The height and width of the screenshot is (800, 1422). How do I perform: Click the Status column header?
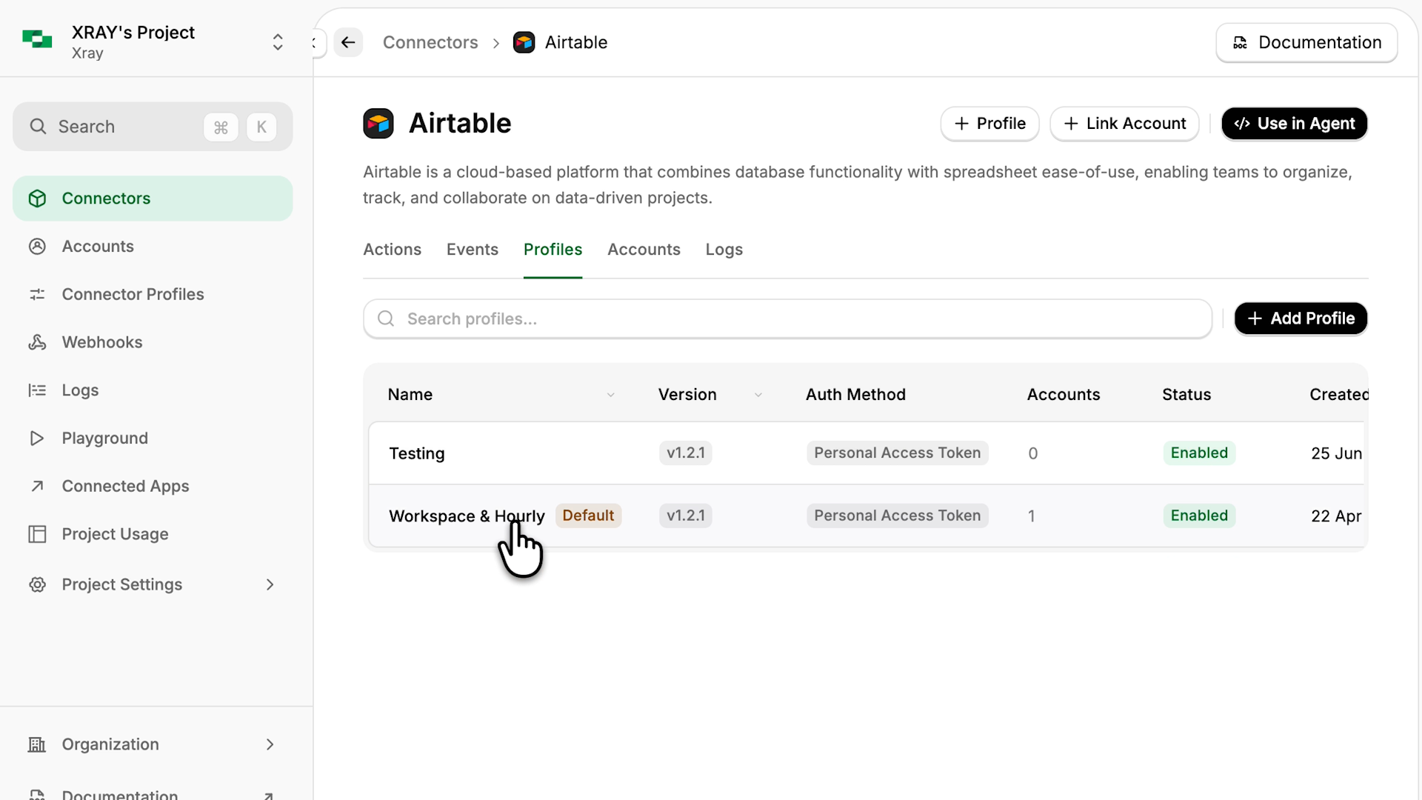click(x=1186, y=395)
